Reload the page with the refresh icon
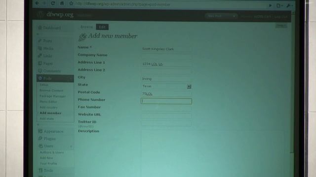This screenshot has height=177, width=316. pyautogui.click(x=53, y=3)
